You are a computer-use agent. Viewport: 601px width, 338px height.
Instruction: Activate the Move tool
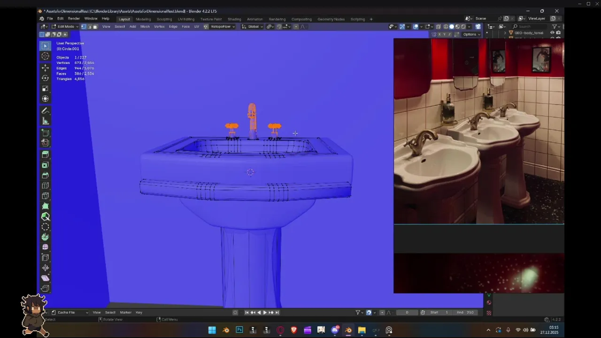point(45,68)
